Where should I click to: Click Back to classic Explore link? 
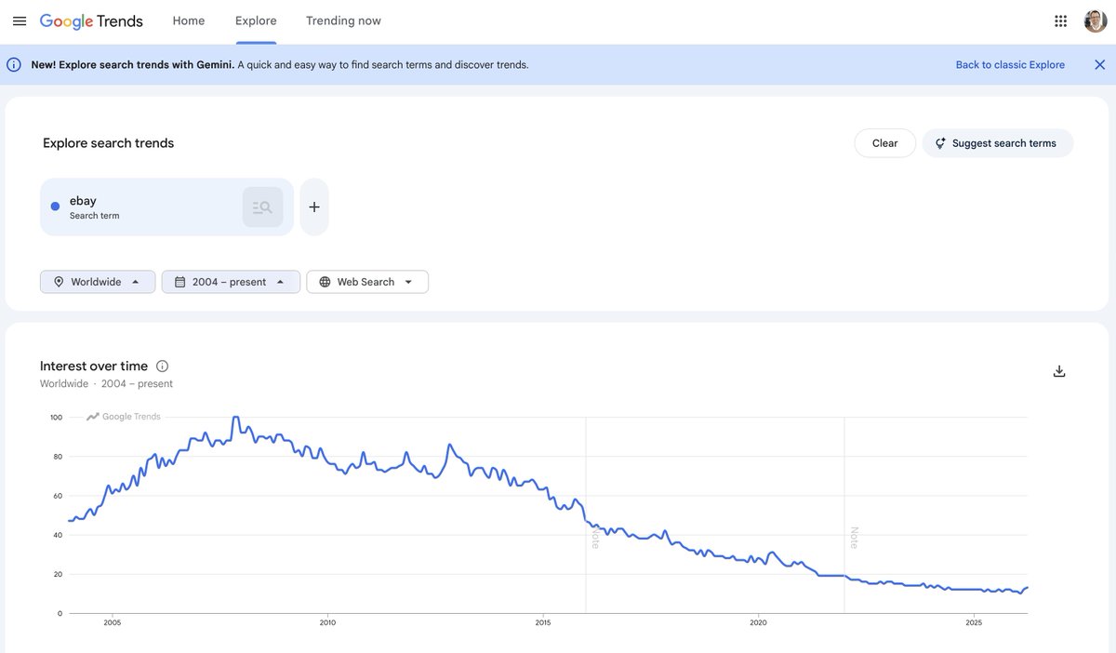(x=1010, y=65)
